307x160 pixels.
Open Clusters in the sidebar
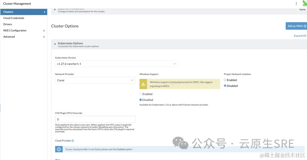coord(24,12)
